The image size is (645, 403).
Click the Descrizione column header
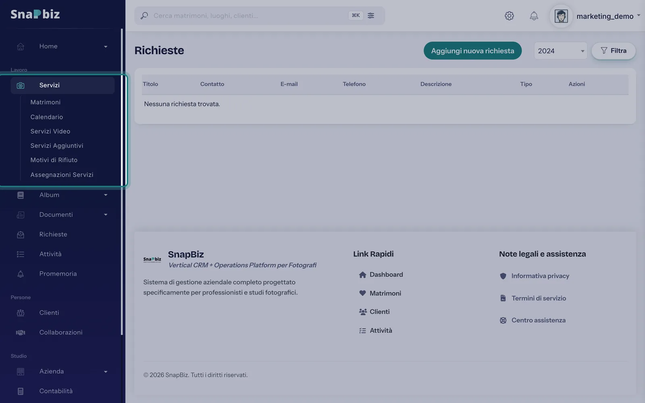pyautogui.click(x=436, y=84)
